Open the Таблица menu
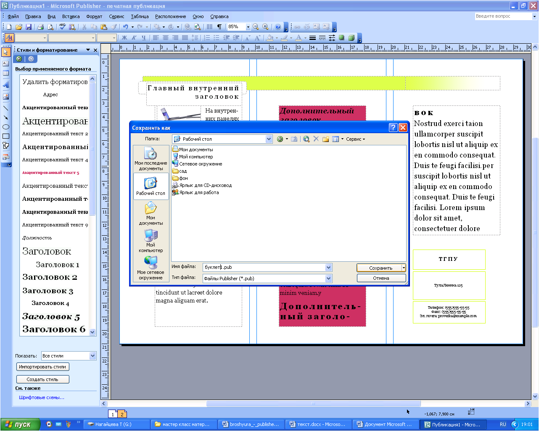This screenshot has width=539, height=431. tap(140, 16)
